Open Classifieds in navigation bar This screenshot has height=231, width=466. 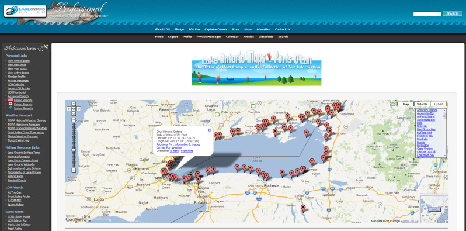point(266,37)
